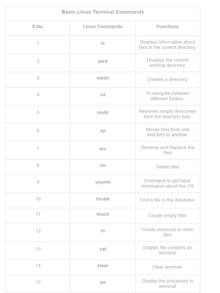Screen dimensions: 220x293
Task: Select the "cp" command cell
Action: click(x=103, y=131)
